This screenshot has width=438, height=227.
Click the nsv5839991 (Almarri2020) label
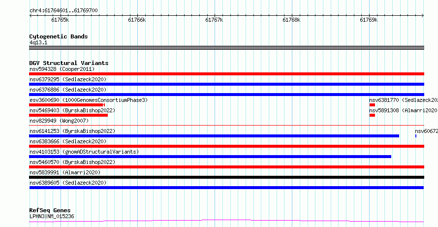point(65,172)
